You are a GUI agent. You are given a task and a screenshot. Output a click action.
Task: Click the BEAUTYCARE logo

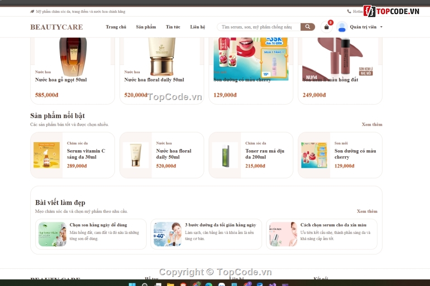[57, 27]
